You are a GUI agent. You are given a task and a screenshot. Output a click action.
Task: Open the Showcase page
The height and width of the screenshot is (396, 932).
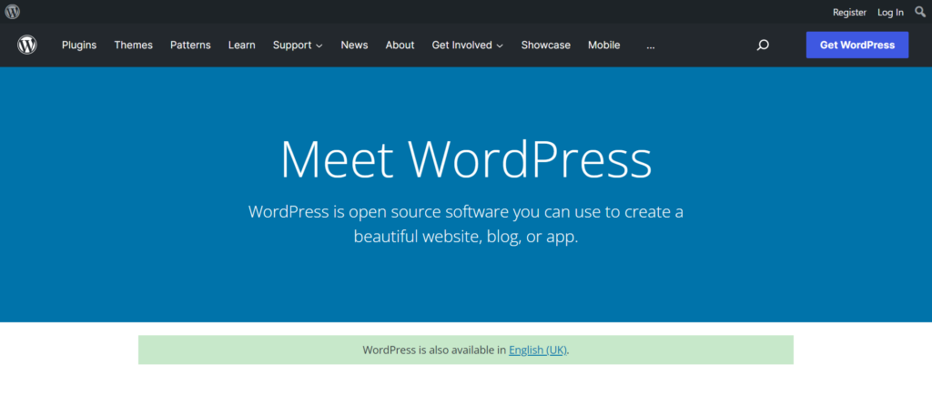(546, 46)
